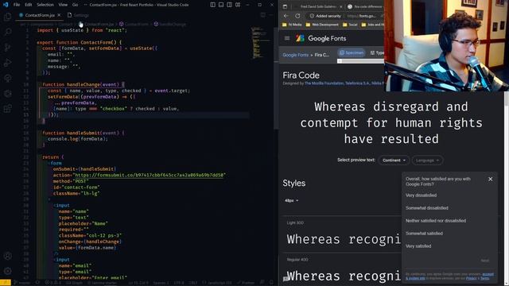The image size is (509, 286).
Task: Click the handleChange breadcrumb item
Action: (169, 24)
